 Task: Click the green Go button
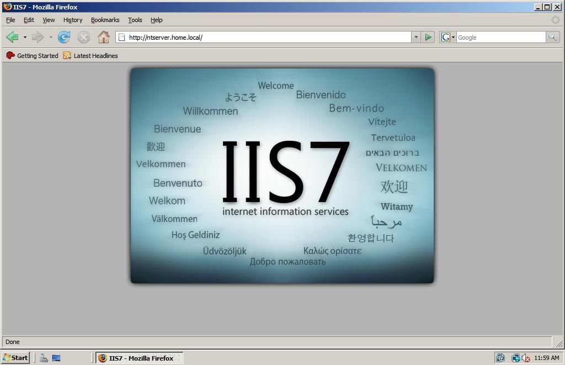coord(428,37)
